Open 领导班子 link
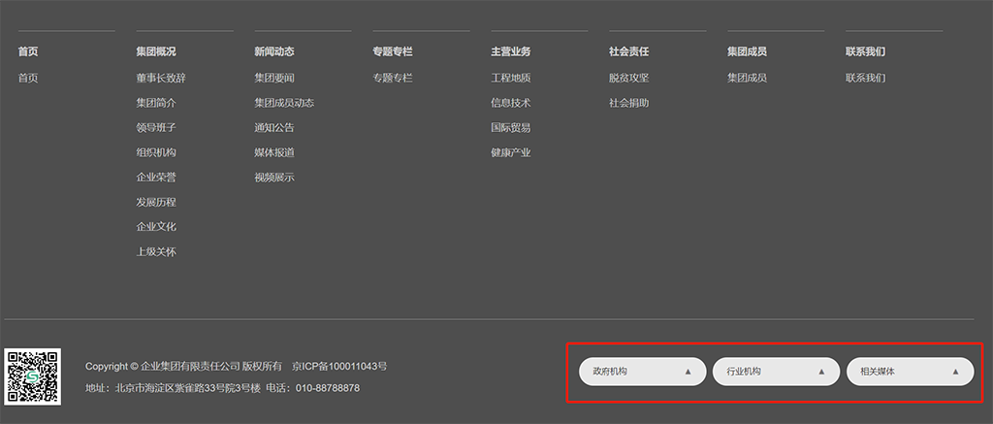 click(156, 127)
